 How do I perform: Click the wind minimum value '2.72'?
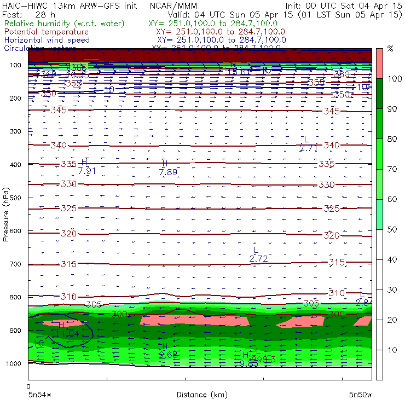coord(258,258)
